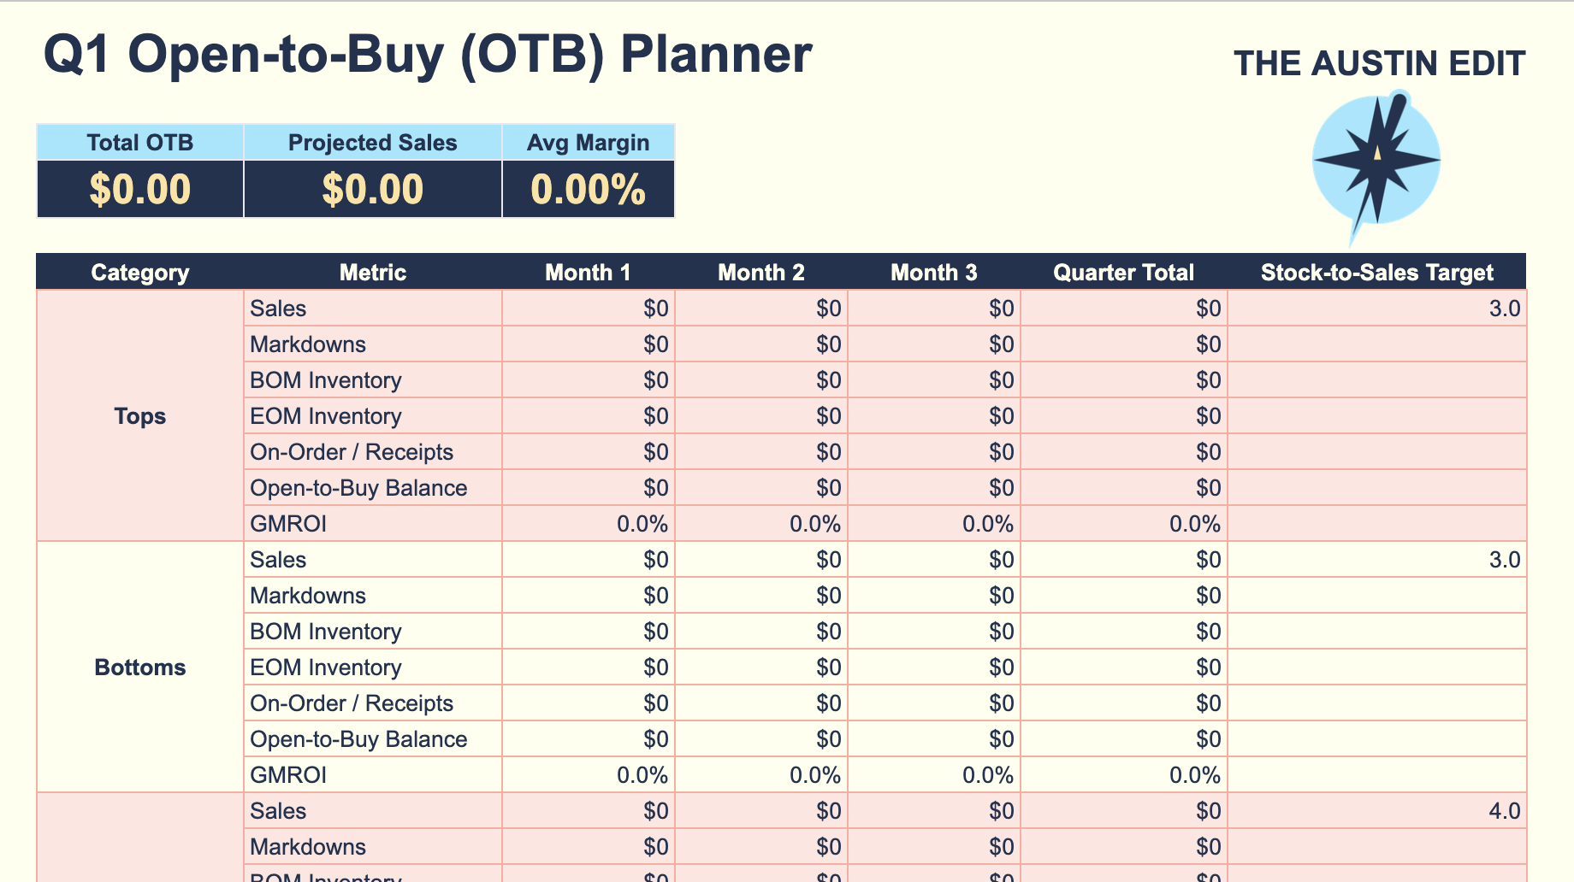1574x882 pixels.
Task: Click the Bottoms category merged cell
Action: click(x=140, y=667)
